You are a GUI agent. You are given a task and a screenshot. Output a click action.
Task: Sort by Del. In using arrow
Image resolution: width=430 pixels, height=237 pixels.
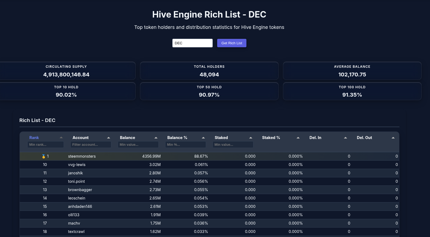(x=346, y=138)
